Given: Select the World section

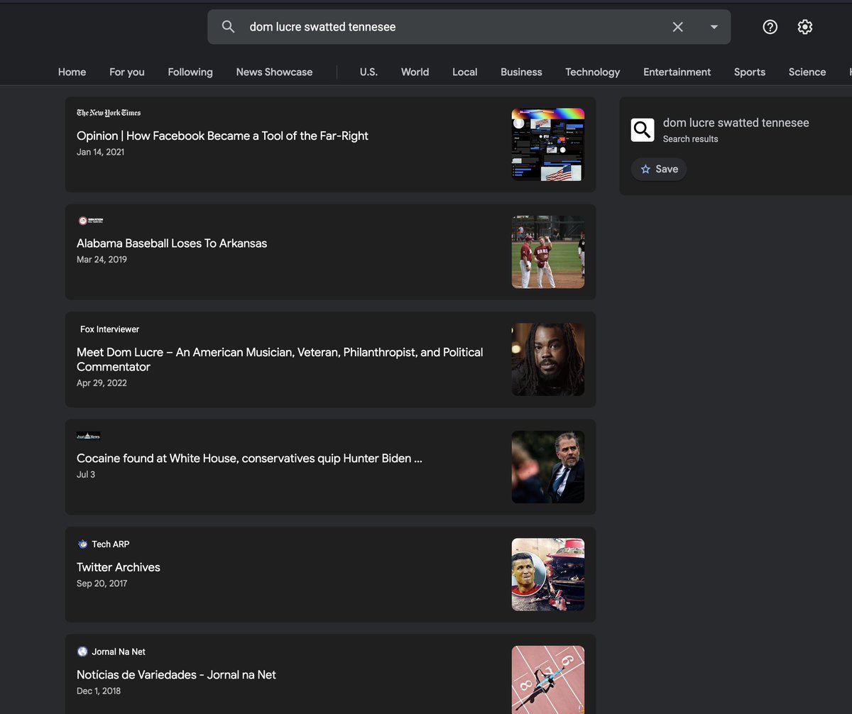Looking at the screenshot, I should tap(415, 72).
